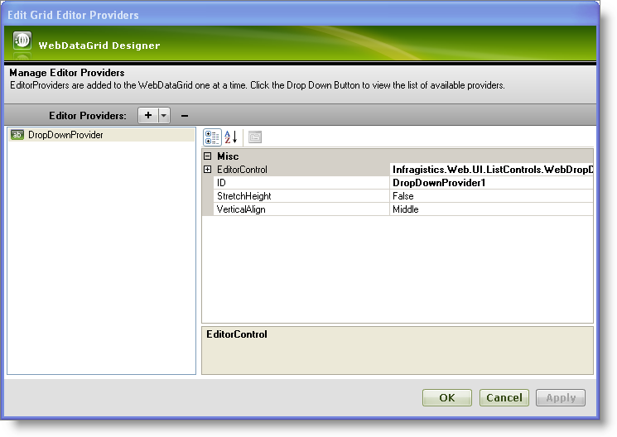617x437 pixels.
Task: Click the StretchHeight False value
Action: (491, 196)
